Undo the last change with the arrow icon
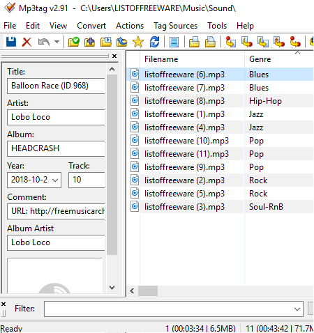The height and width of the screenshot is (333, 314). coord(44,42)
